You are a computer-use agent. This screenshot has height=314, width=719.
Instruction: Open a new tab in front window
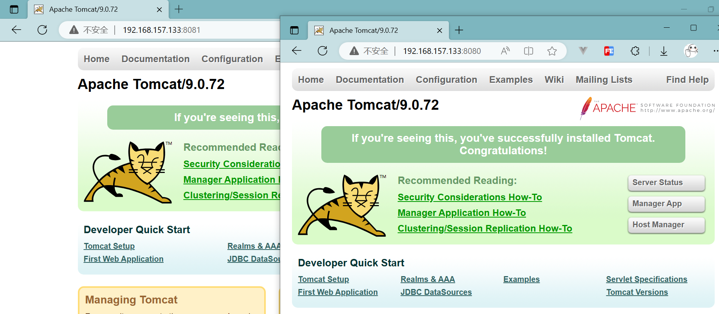pyautogui.click(x=459, y=30)
